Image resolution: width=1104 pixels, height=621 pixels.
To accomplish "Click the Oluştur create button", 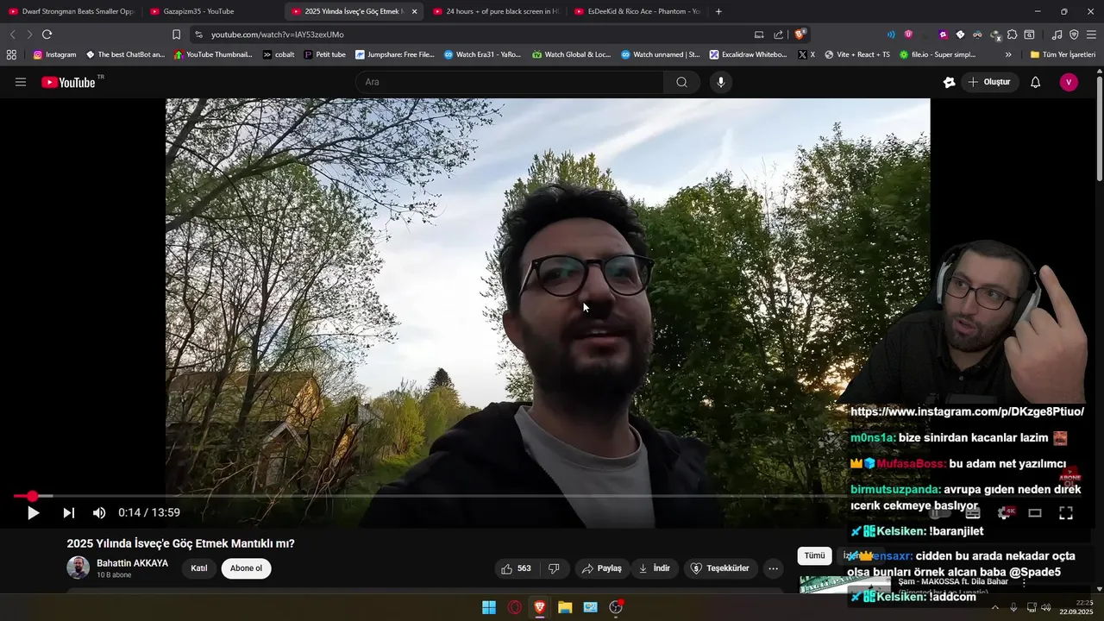I will pyautogui.click(x=989, y=82).
